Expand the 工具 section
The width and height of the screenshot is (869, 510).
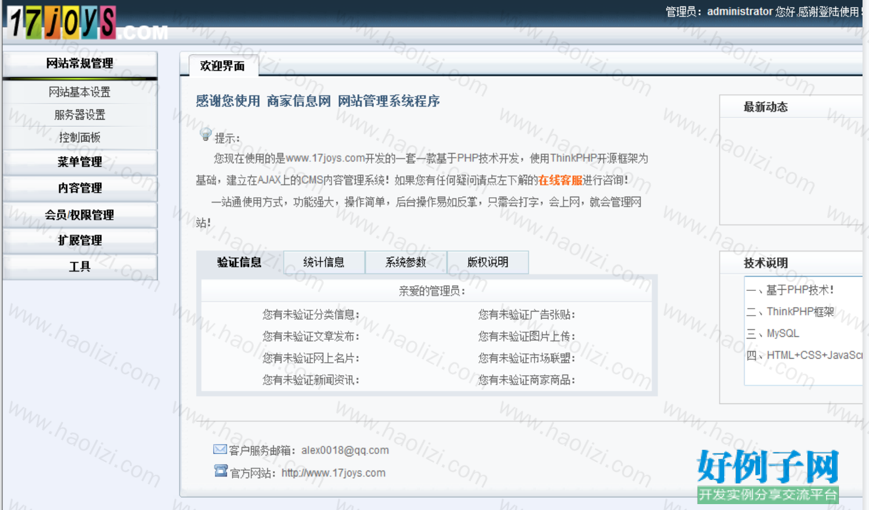[80, 267]
